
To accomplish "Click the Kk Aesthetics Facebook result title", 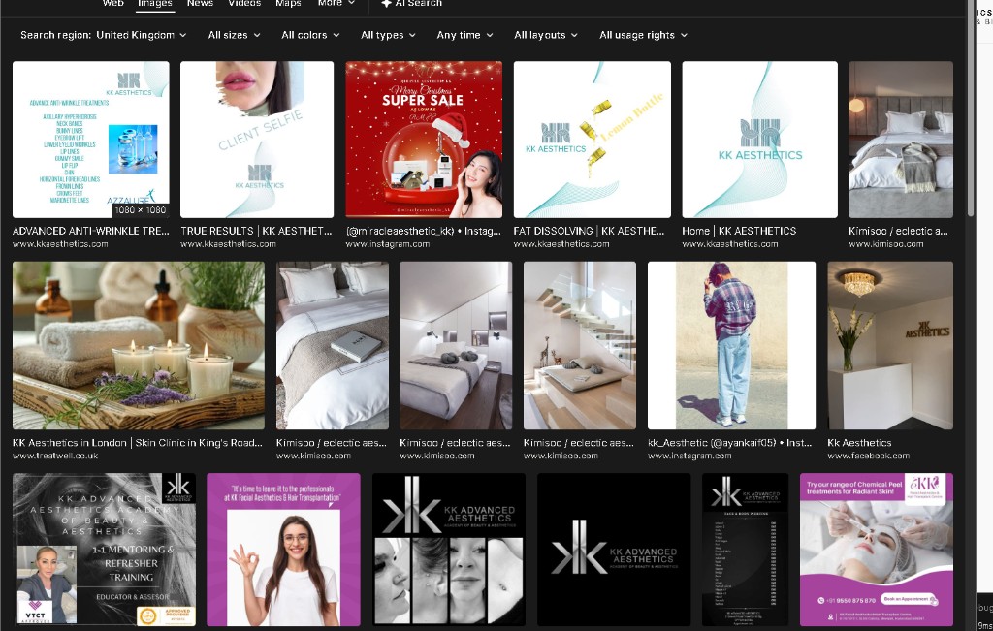I will (859, 442).
